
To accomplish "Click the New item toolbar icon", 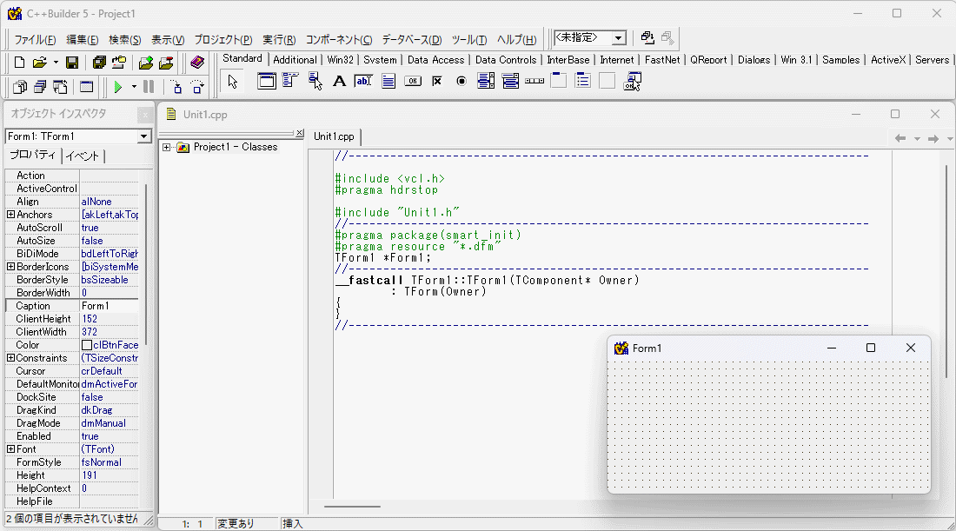I will (x=19, y=63).
